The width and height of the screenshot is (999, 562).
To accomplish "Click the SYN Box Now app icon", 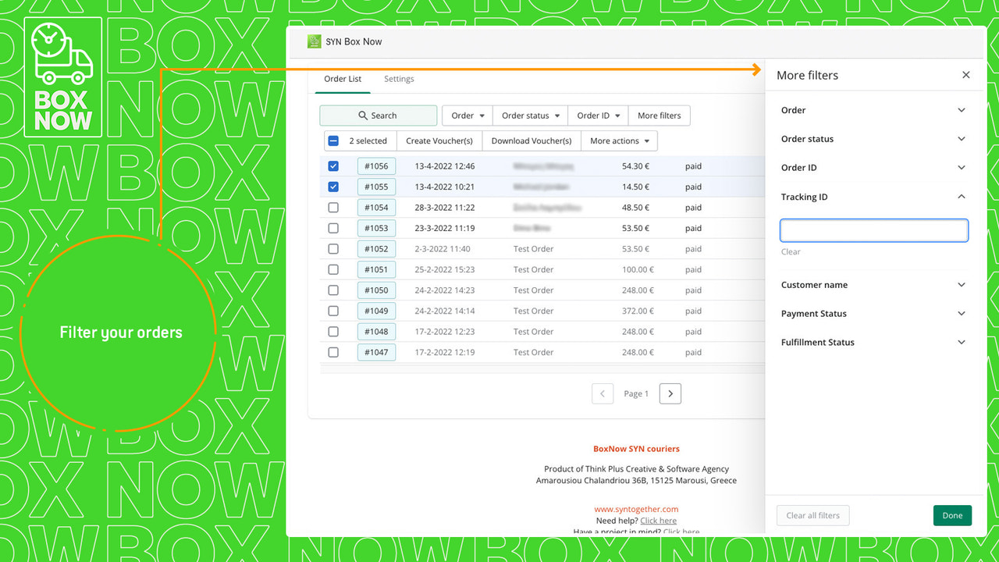I will pyautogui.click(x=314, y=41).
